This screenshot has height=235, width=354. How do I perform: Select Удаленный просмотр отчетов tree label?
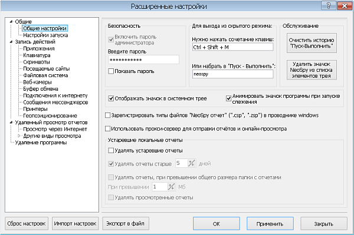[51, 123]
